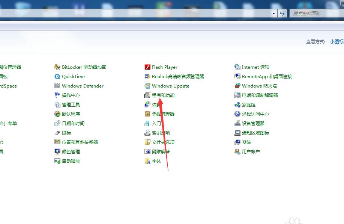This screenshot has height=224, width=344.
Task: Open Windows 防火墙 icon
Action: [x=237, y=86]
